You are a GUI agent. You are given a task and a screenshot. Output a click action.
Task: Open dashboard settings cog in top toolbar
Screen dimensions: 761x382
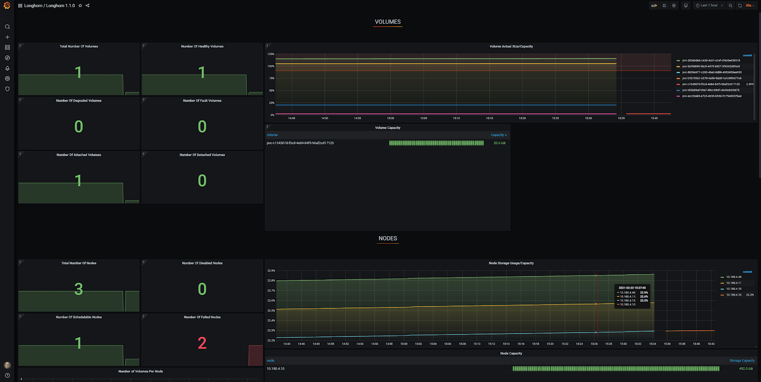[x=674, y=6]
